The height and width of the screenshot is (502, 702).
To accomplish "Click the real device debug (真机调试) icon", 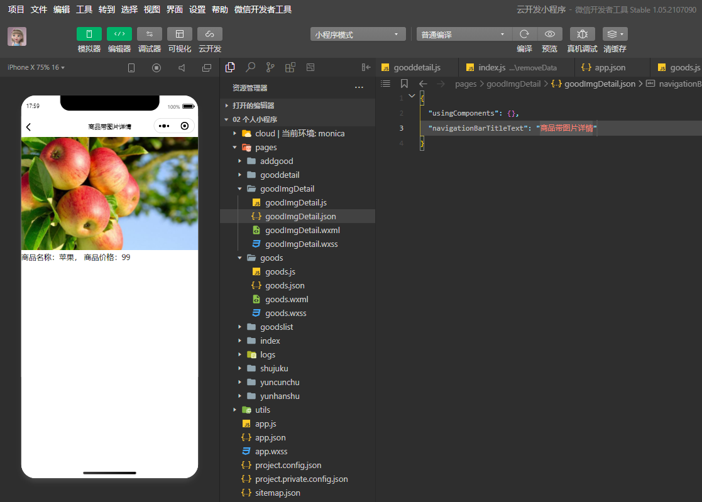I will 582,34.
